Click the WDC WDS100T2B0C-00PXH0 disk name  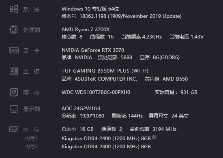(96, 92)
